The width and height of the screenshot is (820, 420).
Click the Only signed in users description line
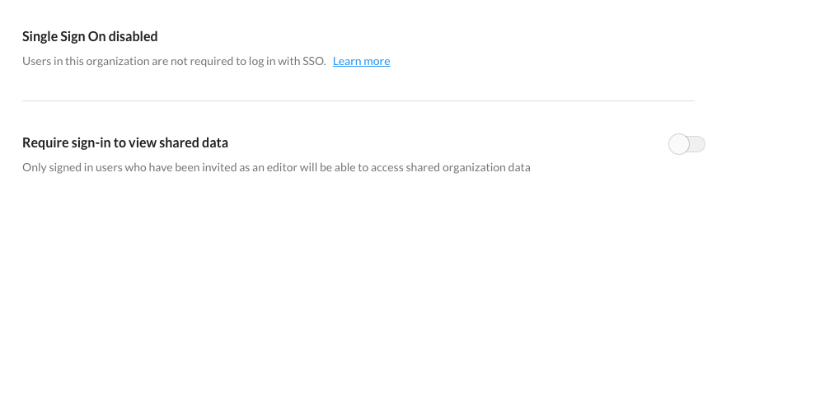(276, 168)
